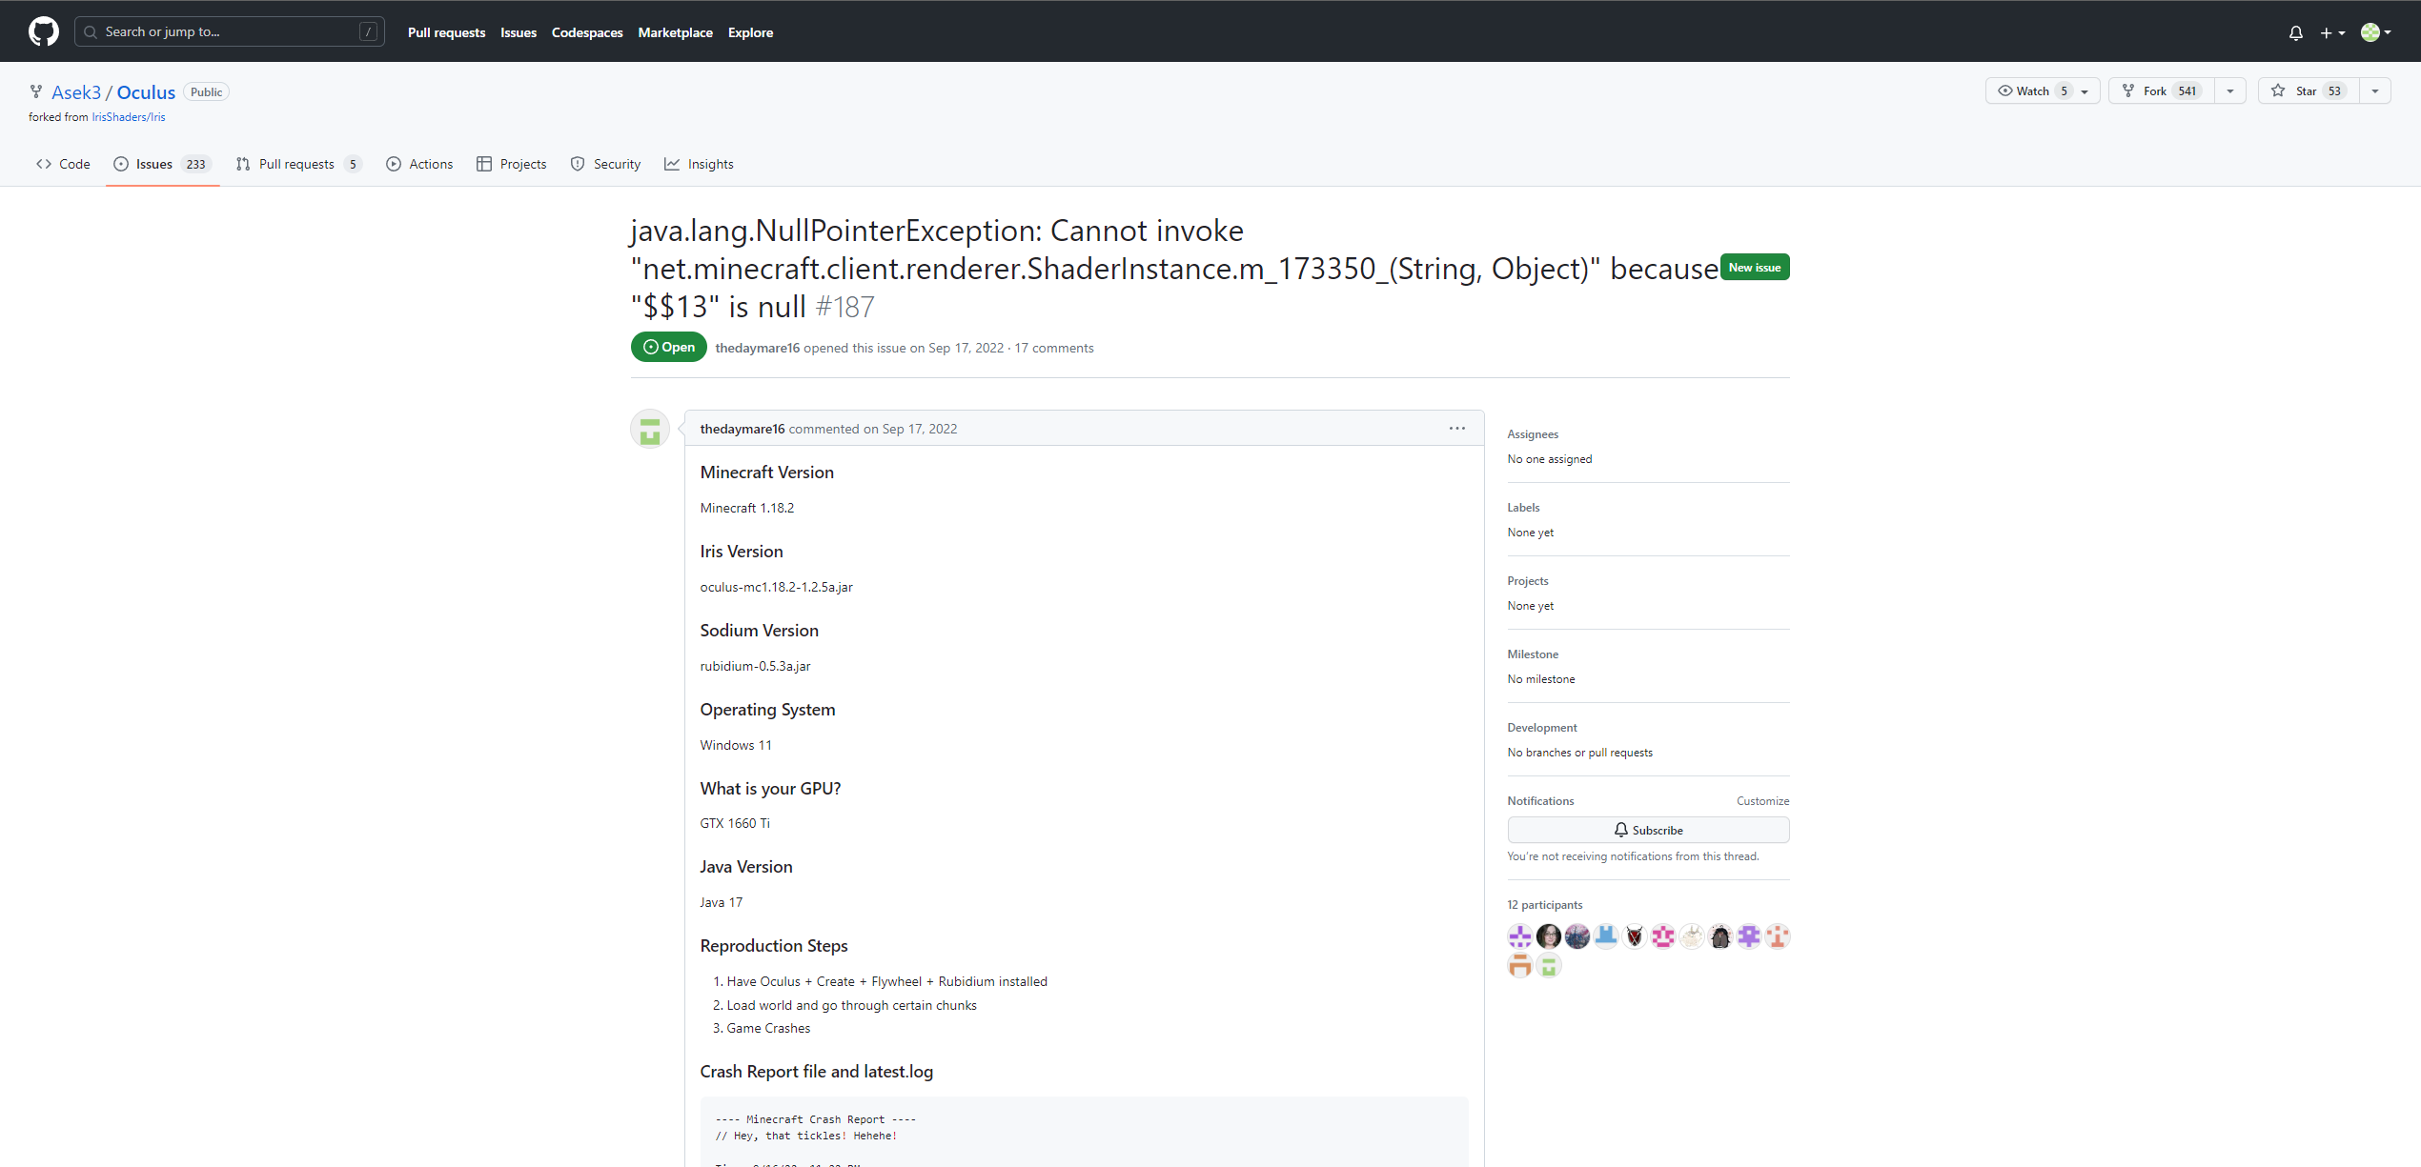This screenshot has width=2421, height=1167.
Task: Open thedaymare16 profile in issue header
Action: [758, 348]
